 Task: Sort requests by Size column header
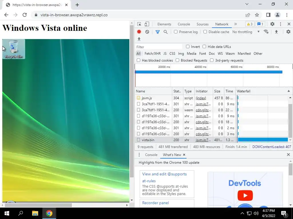218,91
